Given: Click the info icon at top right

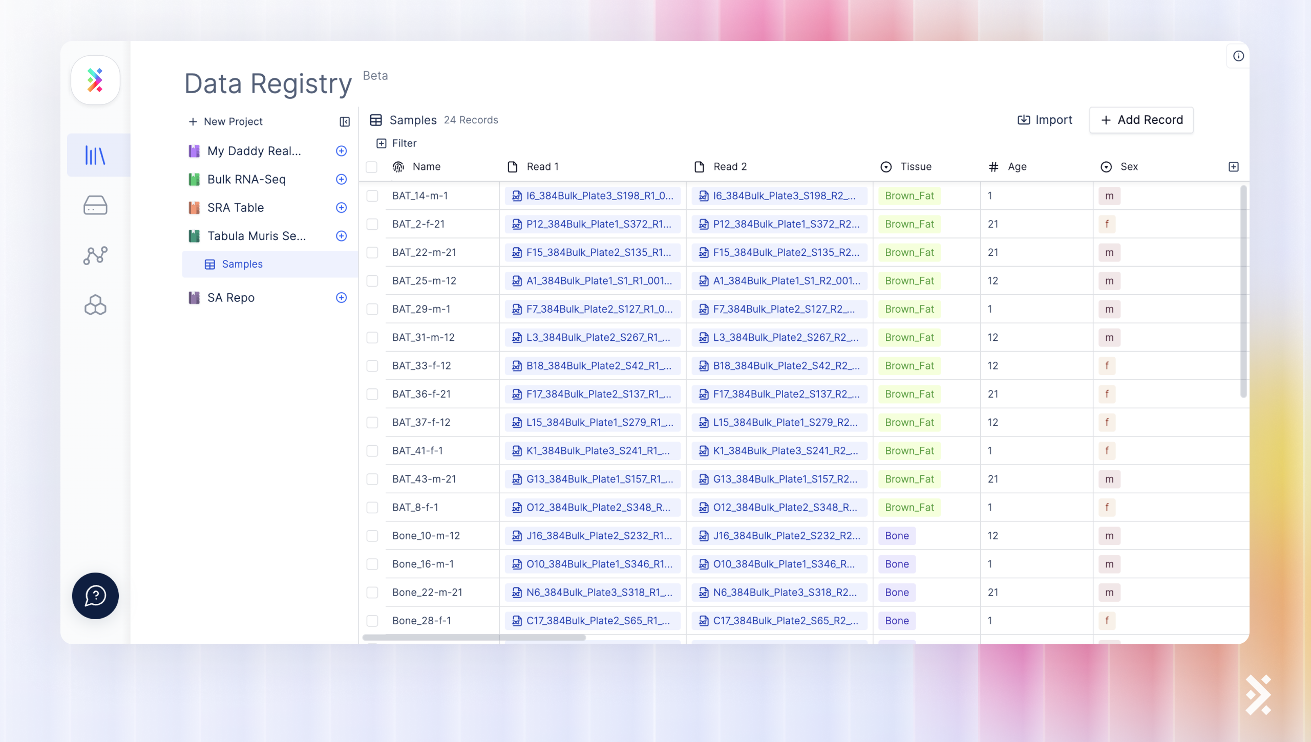Looking at the screenshot, I should [x=1238, y=56].
